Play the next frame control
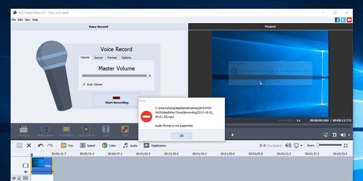The image size is (363, 181). click(231, 135)
